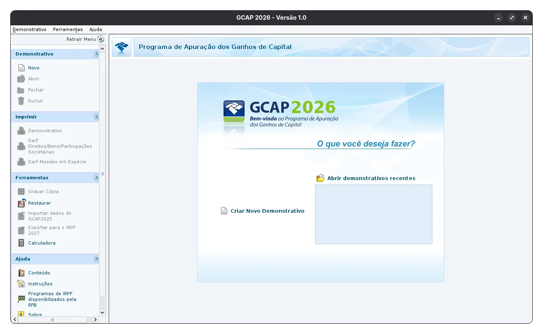Click the Darf Moedas em Espécie printer icon

(x=21, y=162)
